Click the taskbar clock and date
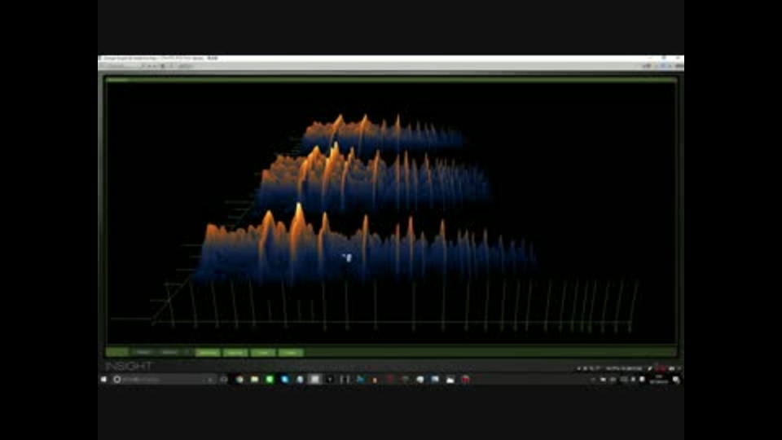 click(659, 380)
